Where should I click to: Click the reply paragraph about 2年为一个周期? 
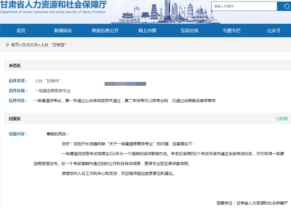pos(173,154)
